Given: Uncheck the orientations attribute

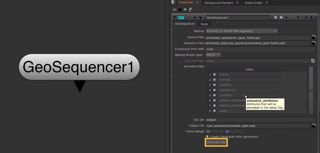Looking at the screenshot, I should tap(214, 90).
